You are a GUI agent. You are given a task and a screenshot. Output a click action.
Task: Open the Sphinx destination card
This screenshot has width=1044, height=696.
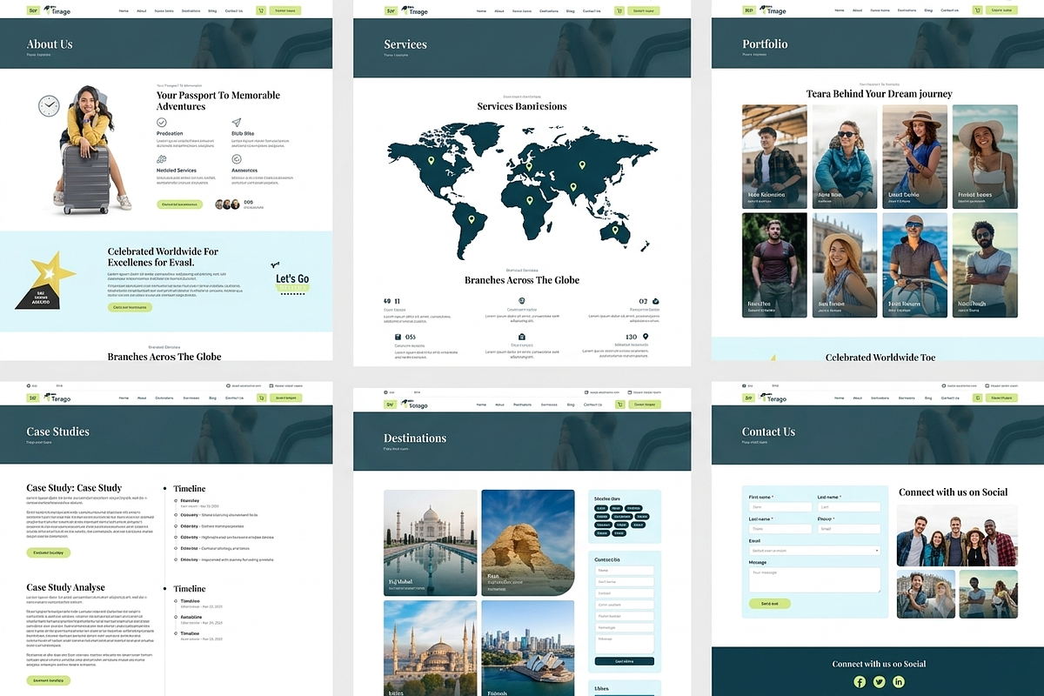point(528,542)
